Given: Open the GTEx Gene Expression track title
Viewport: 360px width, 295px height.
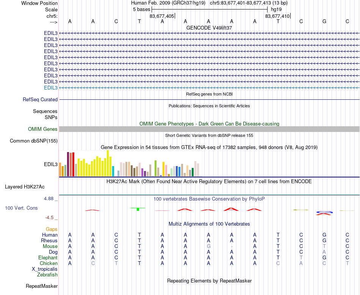Looking at the screenshot, I should (209, 147).
